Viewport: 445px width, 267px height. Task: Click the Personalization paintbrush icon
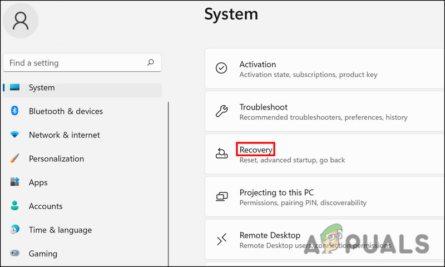15,159
